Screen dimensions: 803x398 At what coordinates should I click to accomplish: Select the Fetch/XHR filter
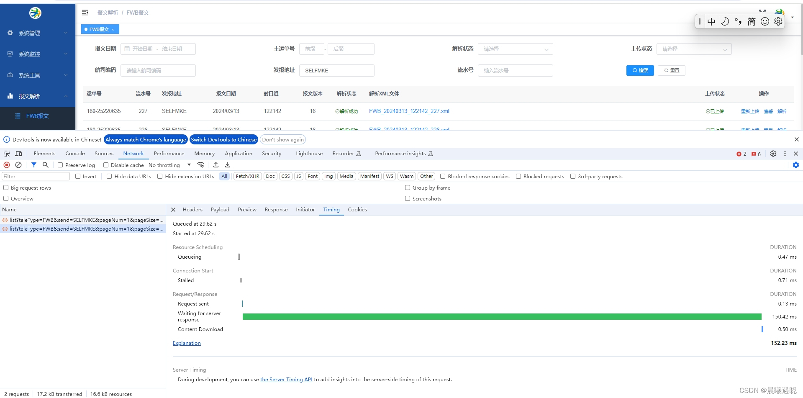point(247,176)
